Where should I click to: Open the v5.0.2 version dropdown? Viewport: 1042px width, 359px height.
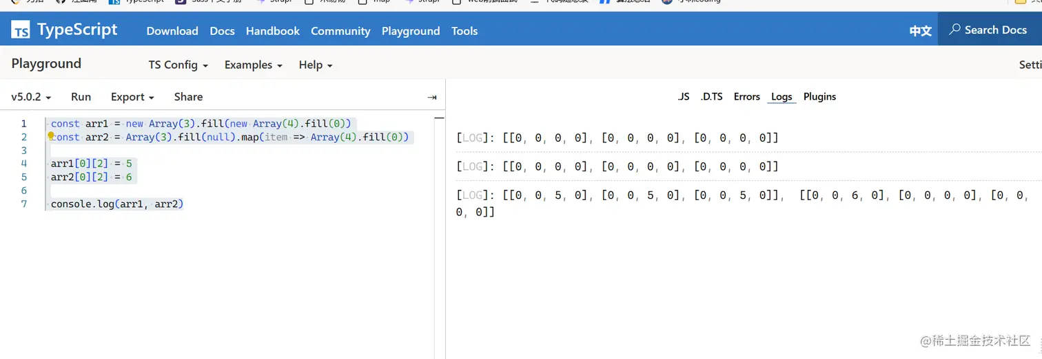pyautogui.click(x=31, y=97)
